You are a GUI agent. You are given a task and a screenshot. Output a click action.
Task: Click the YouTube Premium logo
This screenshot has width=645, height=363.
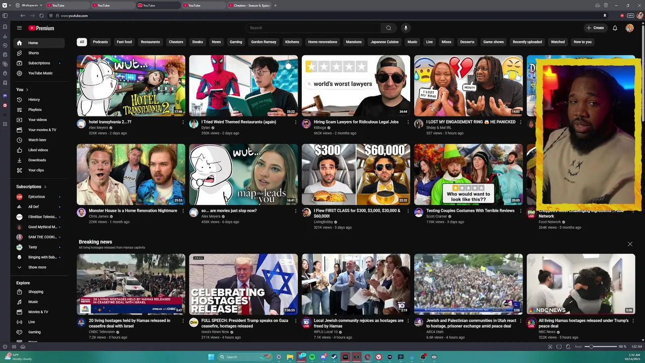pyautogui.click(x=41, y=28)
